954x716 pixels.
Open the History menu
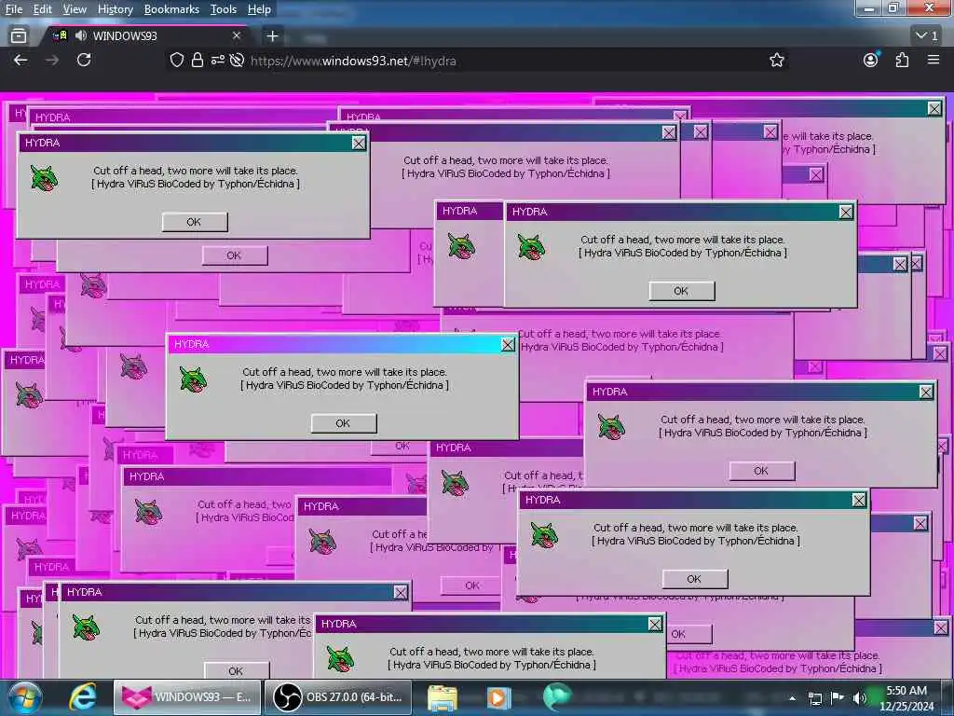pyautogui.click(x=116, y=9)
